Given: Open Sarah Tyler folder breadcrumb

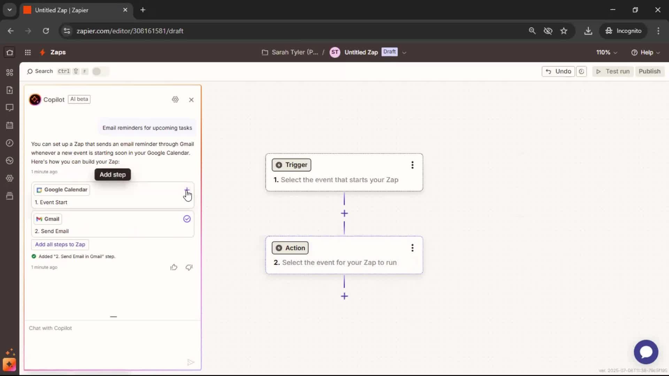Looking at the screenshot, I should (x=290, y=52).
